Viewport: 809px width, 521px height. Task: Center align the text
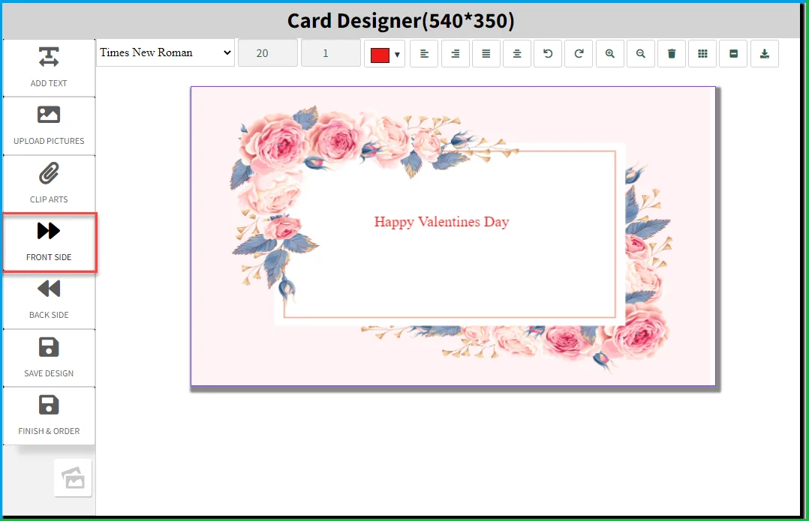[517, 53]
